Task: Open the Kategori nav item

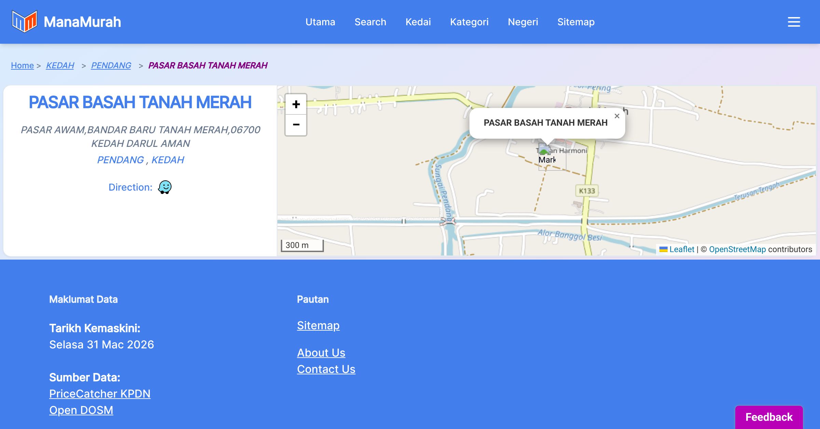Action: (469, 22)
